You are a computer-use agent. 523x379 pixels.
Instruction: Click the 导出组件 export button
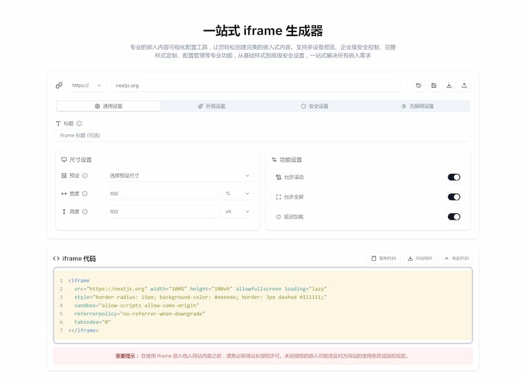coord(420,258)
